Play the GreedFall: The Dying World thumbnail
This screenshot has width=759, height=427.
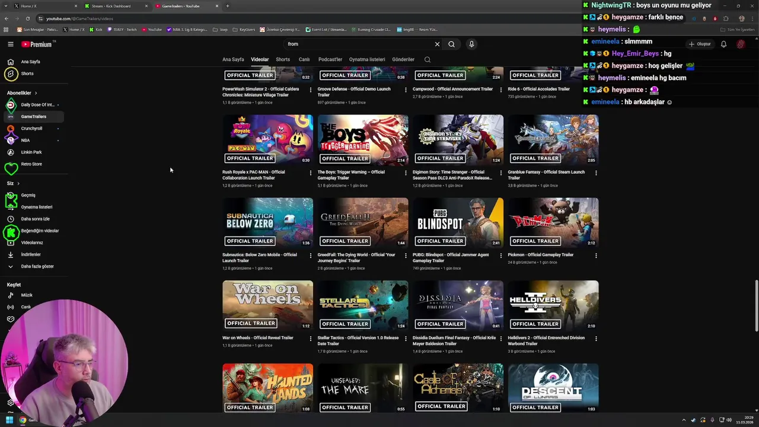pos(363,222)
